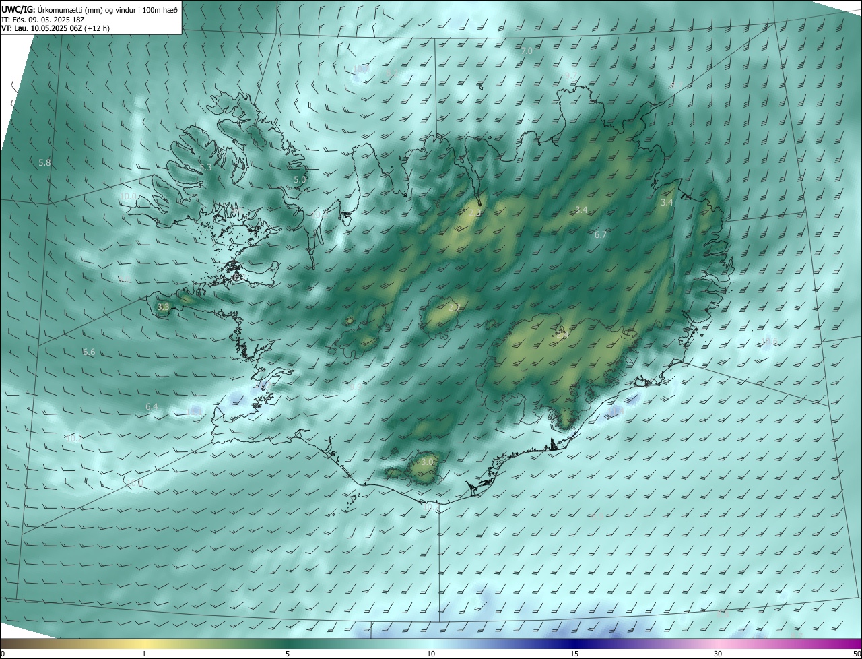
Task: Click the map value label "2.3"
Action: (x=476, y=213)
